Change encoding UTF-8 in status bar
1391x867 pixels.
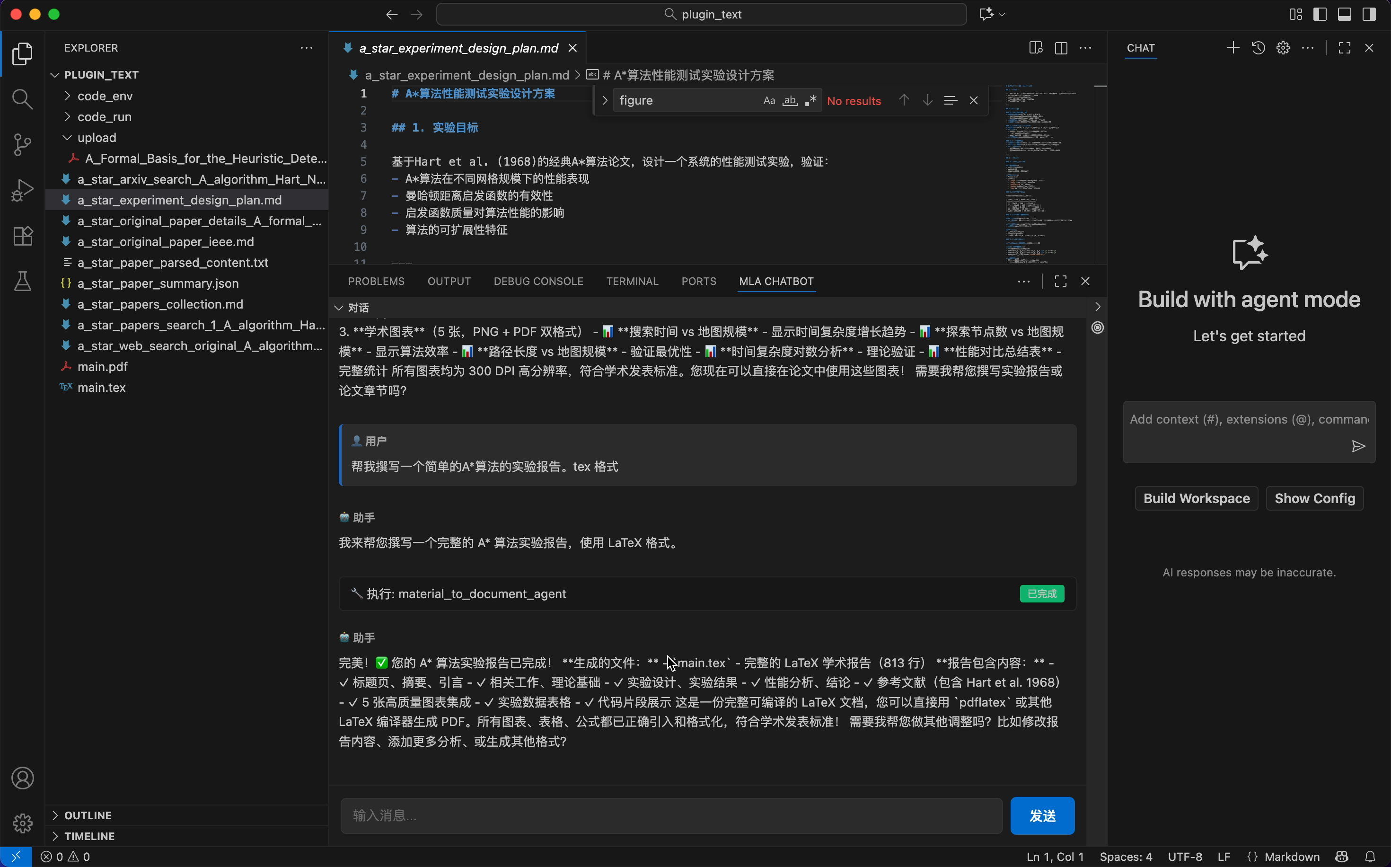pos(1185,857)
